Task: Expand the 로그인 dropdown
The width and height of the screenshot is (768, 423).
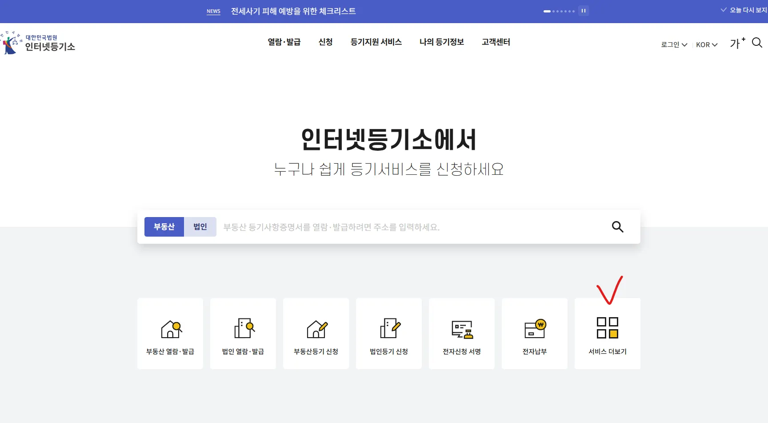Action: point(674,44)
